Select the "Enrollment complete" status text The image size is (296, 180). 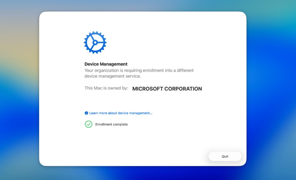pos(111,124)
